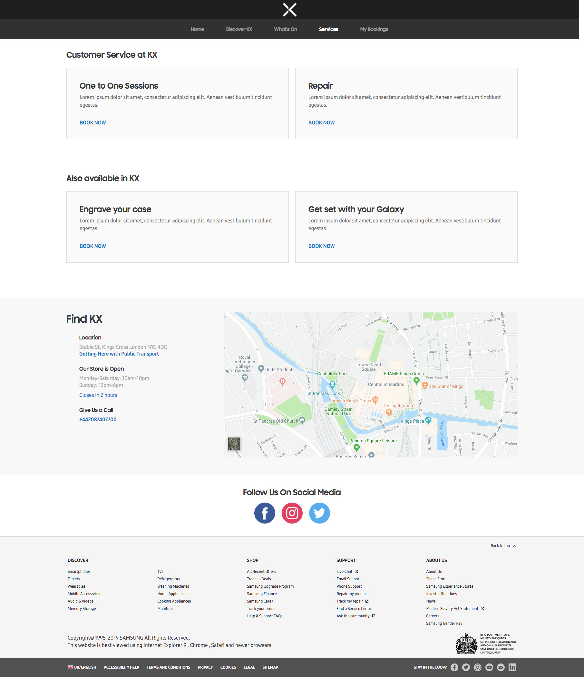Open Getting Here with Public Transport link

[119, 354]
